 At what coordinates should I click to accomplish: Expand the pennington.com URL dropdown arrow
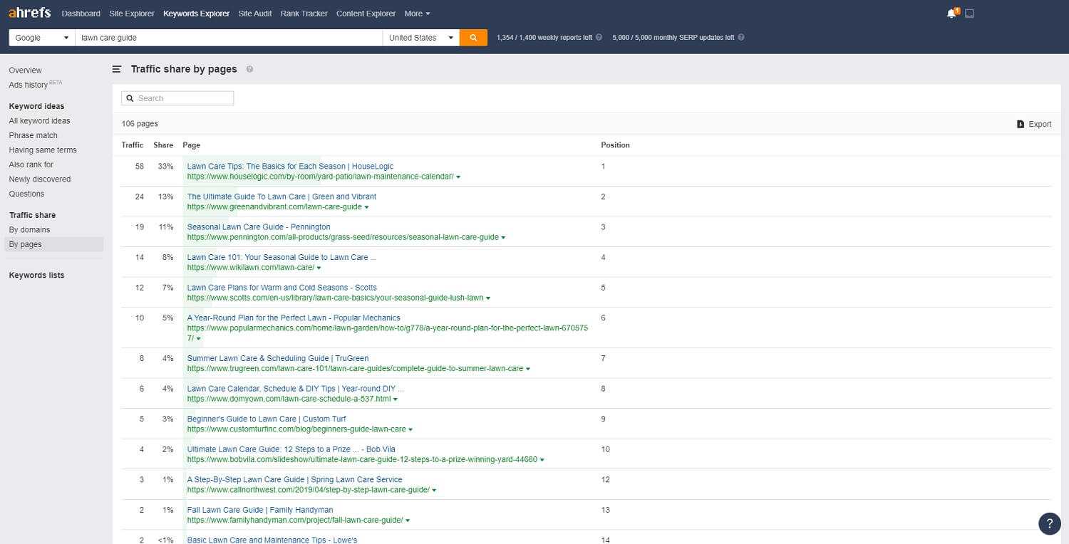(503, 238)
